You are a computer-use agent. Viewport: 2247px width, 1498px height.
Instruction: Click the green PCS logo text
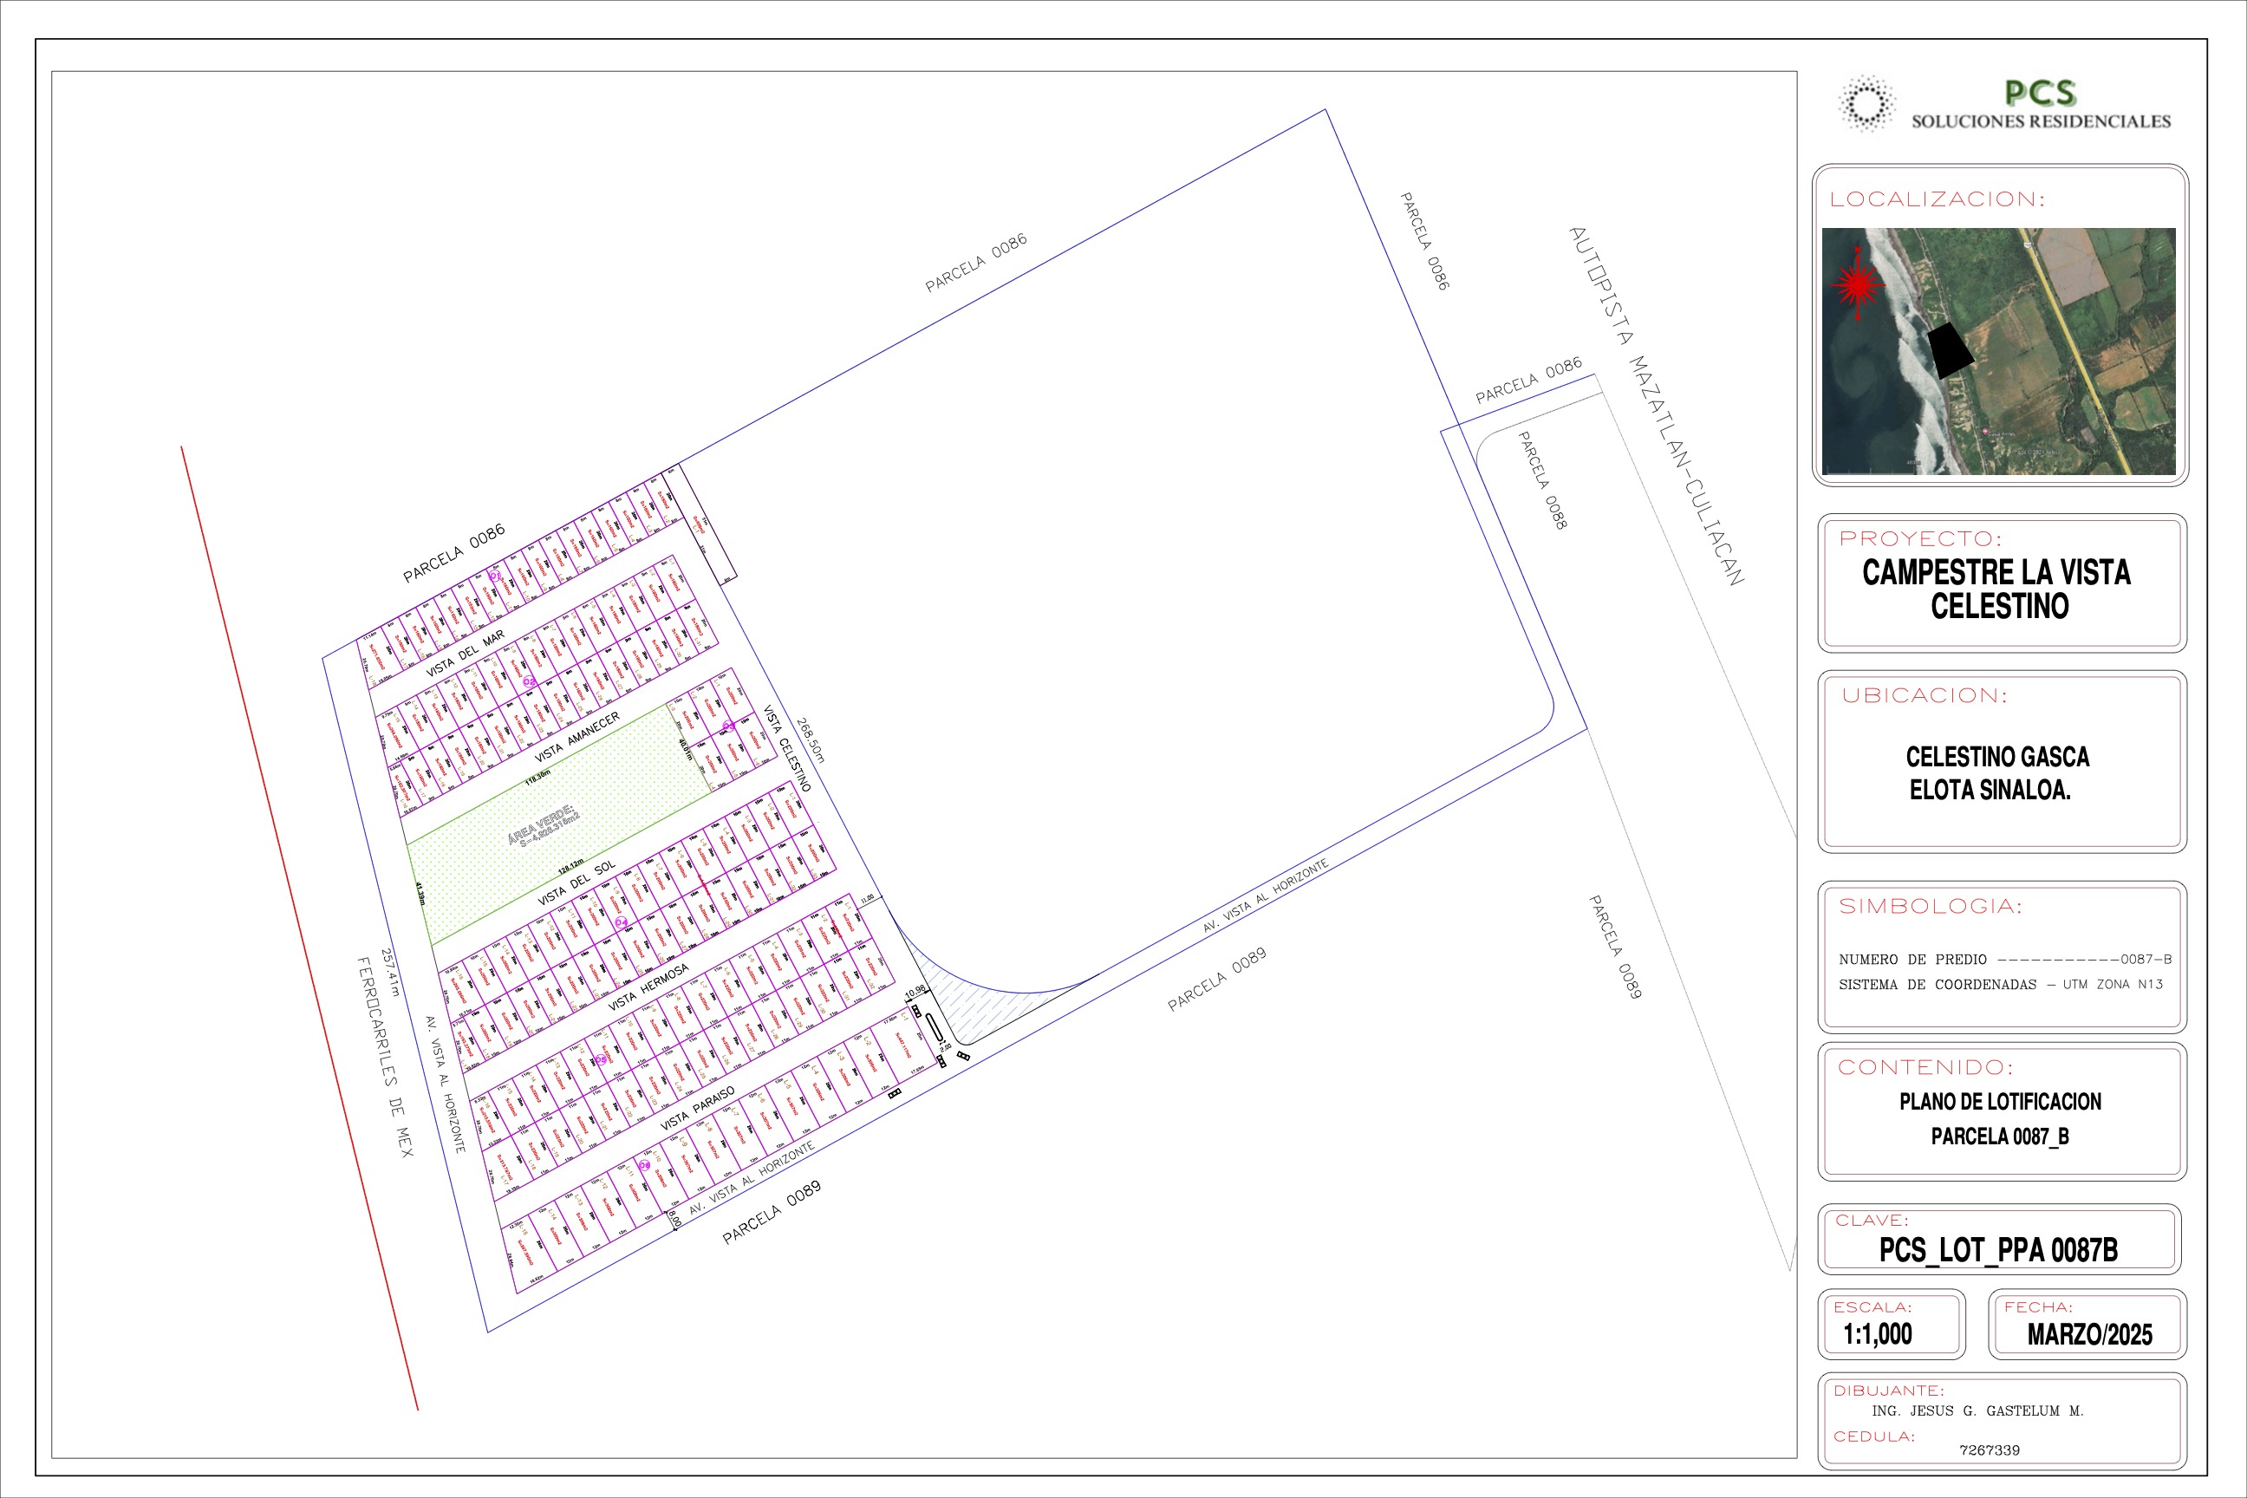click(x=2040, y=93)
